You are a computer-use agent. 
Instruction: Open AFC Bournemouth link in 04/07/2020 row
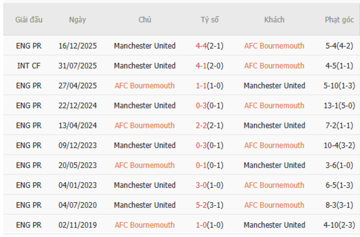[274, 205]
